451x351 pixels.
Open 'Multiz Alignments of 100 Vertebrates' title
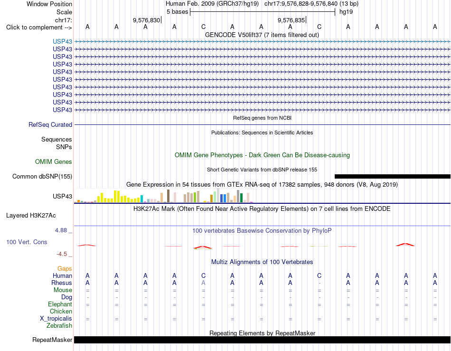point(262,262)
